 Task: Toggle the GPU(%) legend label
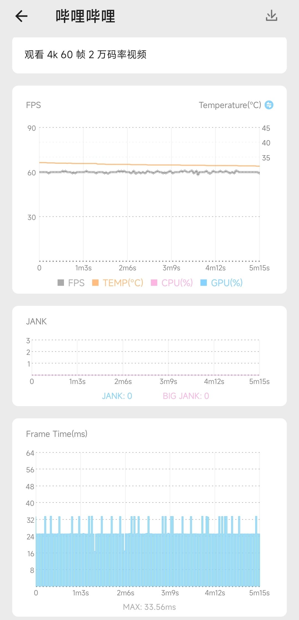(226, 283)
